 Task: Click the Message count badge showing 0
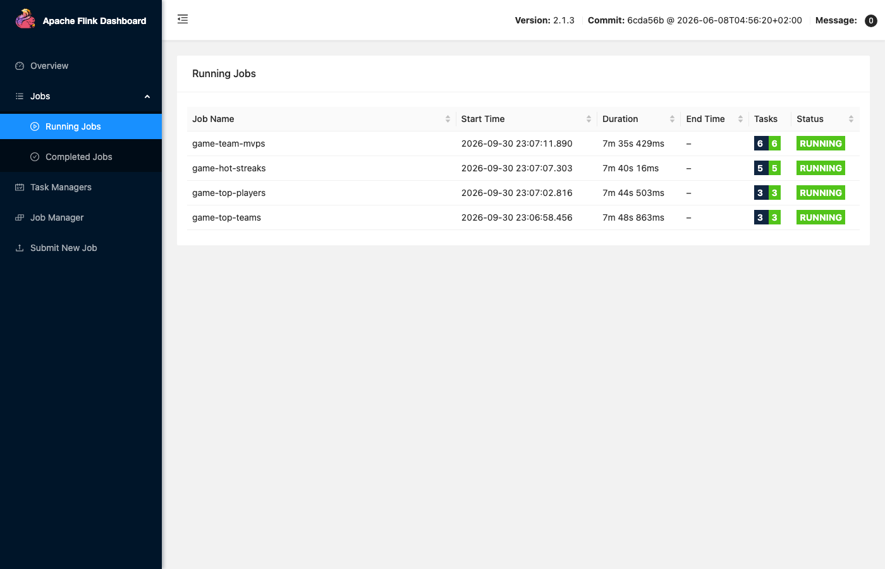(870, 21)
